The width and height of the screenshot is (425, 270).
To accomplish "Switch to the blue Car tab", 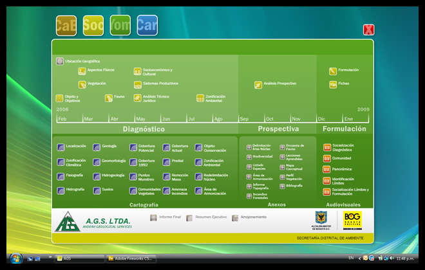I will 147,26.
